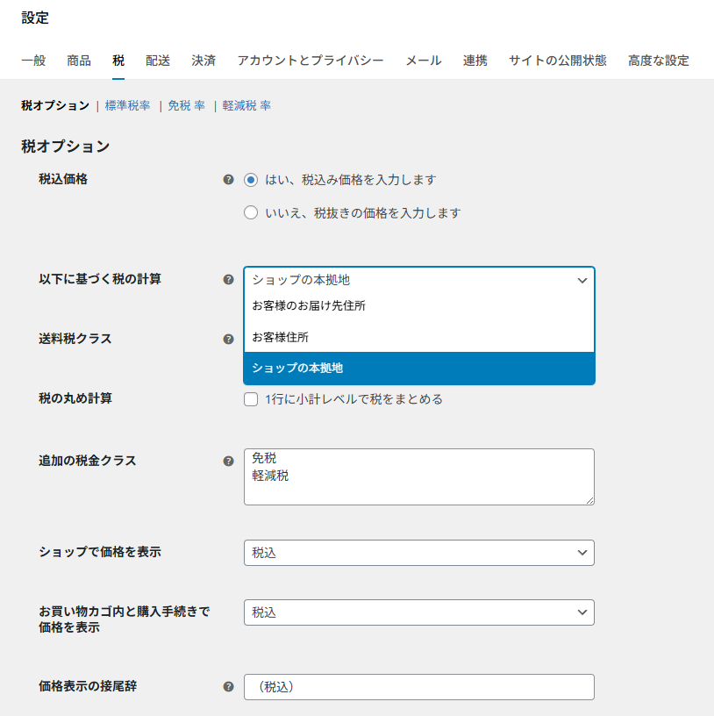
Task: Switch to the 配送 tab
Action: click(x=158, y=61)
